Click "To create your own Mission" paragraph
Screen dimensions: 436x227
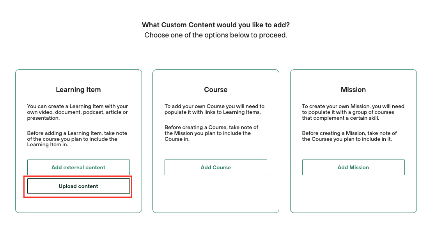pos(353,112)
